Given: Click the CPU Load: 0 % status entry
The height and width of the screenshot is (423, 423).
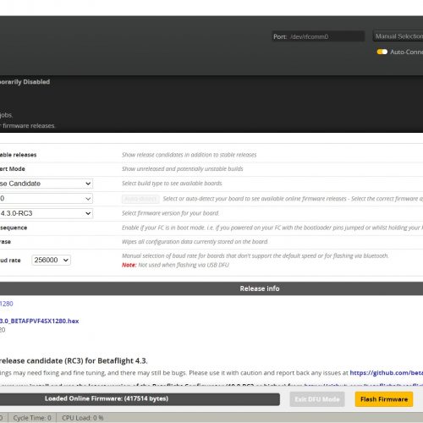Looking at the screenshot, I should point(83,418).
